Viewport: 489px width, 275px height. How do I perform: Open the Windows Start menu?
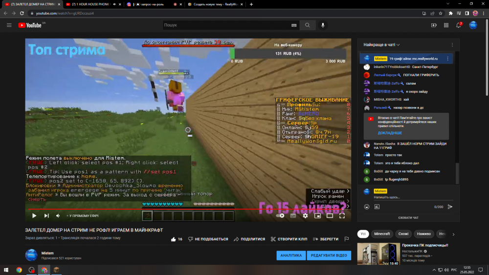6,270
